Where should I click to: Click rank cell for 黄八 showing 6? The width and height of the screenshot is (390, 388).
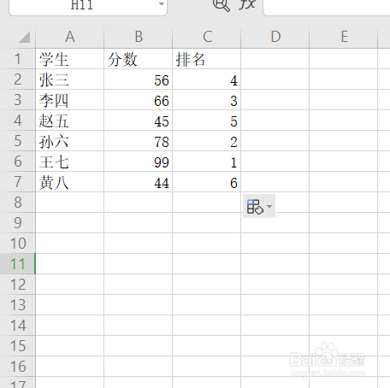207,182
